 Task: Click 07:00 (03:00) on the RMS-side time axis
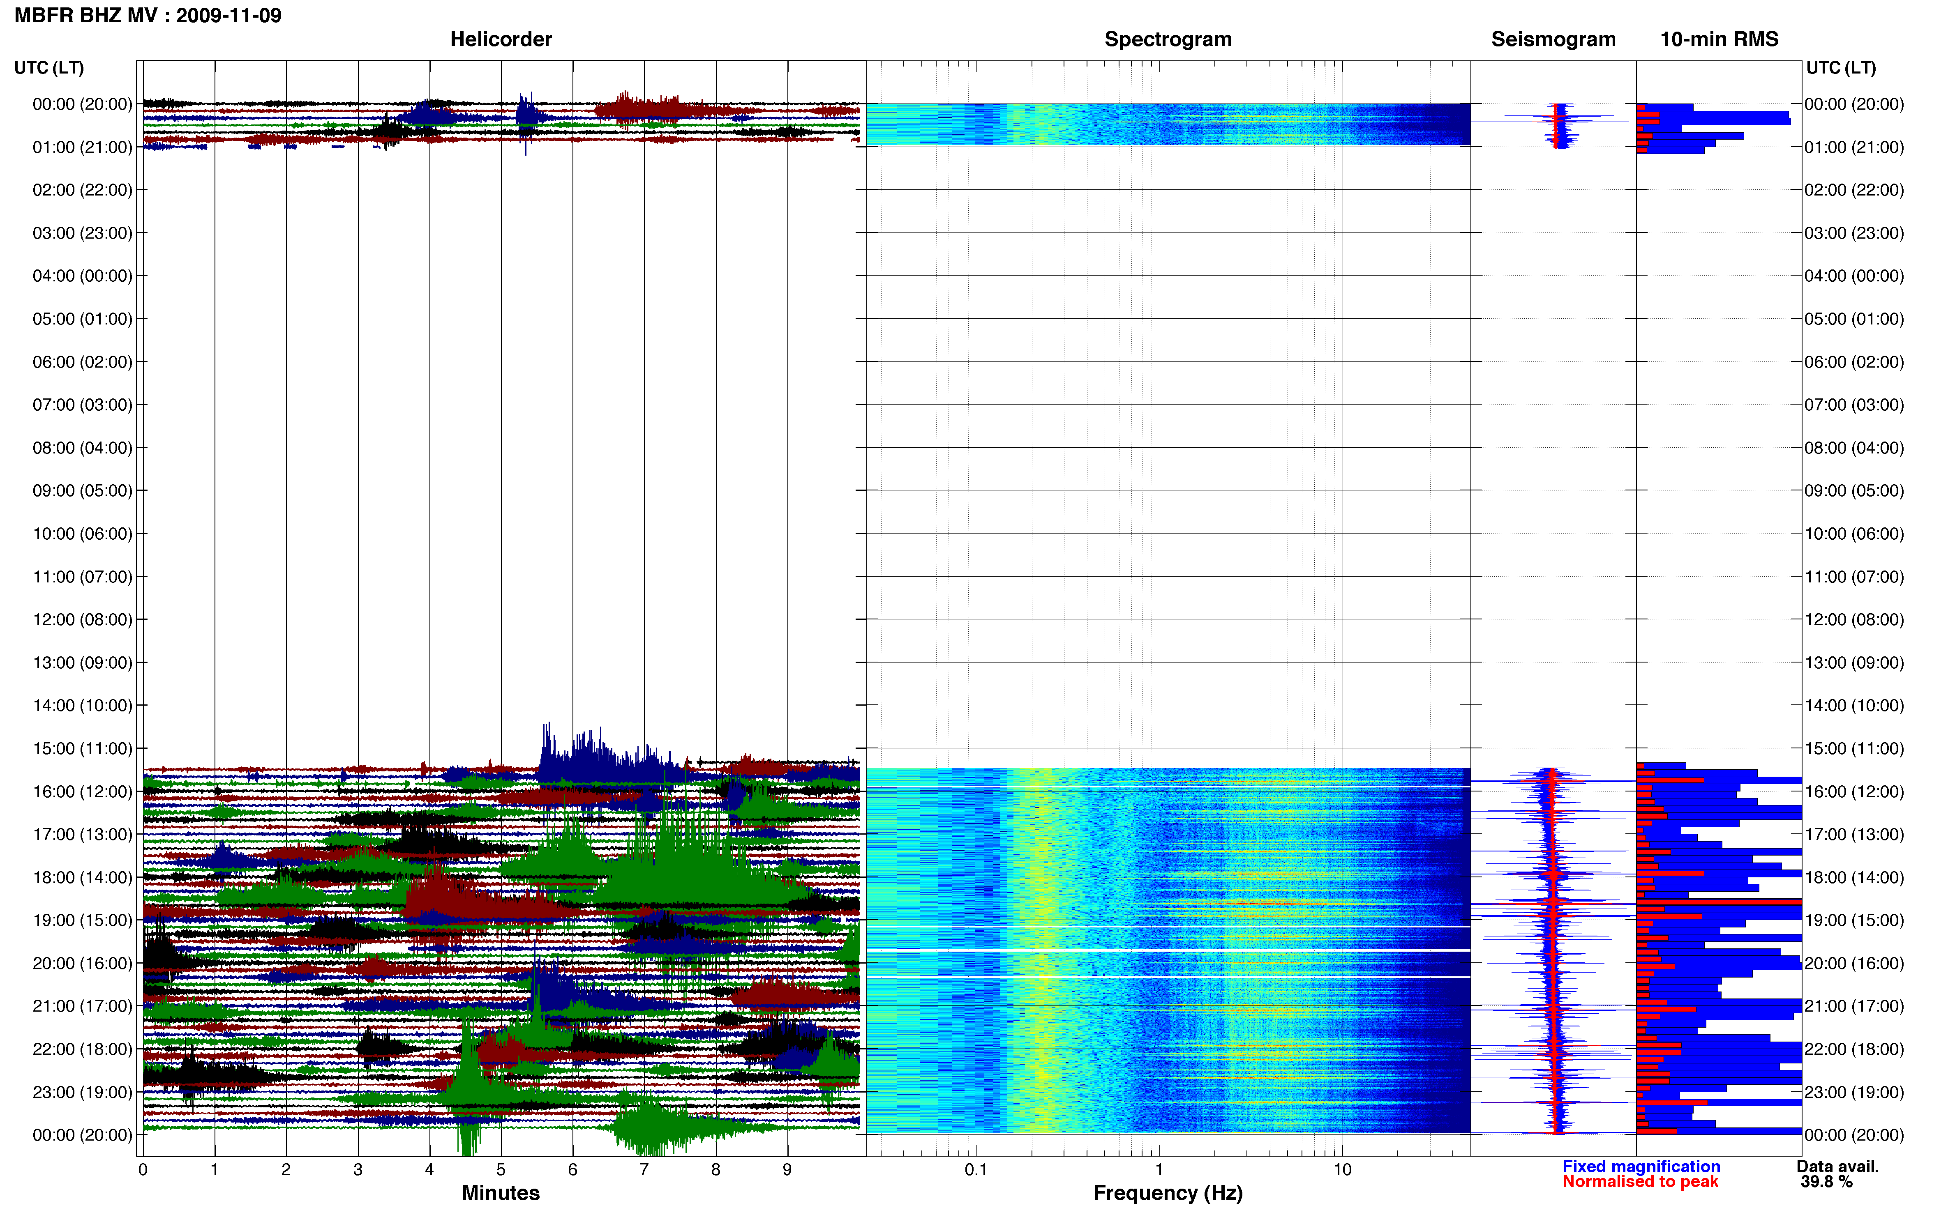click(x=1854, y=405)
